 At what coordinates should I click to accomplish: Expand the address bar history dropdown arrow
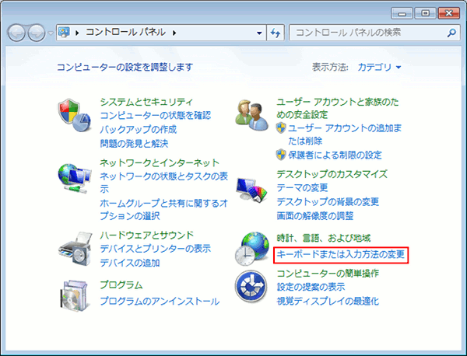coord(260,33)
